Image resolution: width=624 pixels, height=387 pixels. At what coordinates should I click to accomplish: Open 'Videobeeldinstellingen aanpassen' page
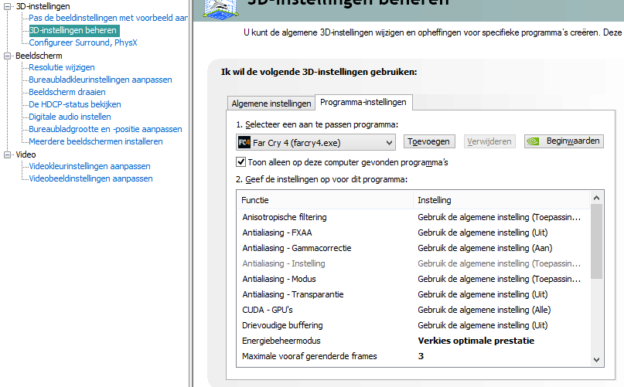pyautogui.click(x=90, y=178)
